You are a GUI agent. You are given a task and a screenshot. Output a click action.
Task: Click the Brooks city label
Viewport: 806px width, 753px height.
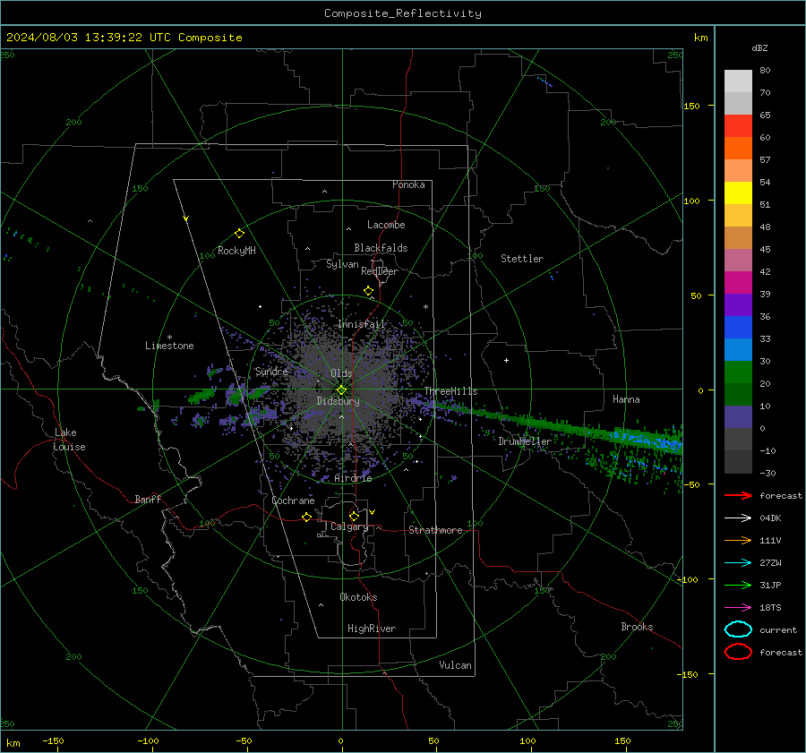637,627
